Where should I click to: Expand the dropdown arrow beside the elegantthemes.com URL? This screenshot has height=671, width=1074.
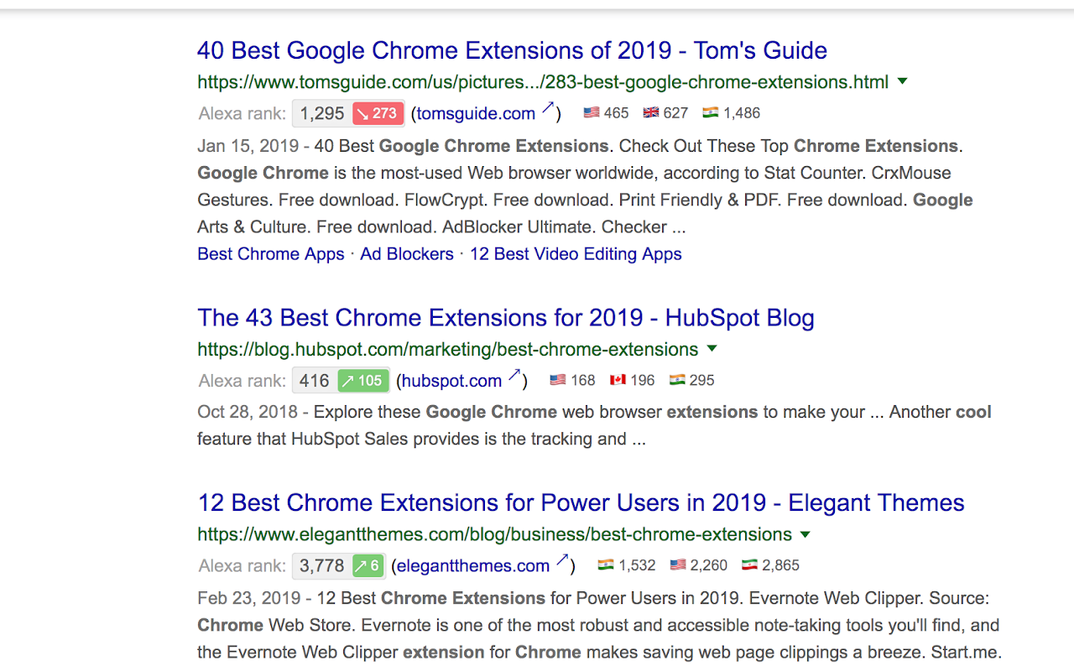(805, 534)
